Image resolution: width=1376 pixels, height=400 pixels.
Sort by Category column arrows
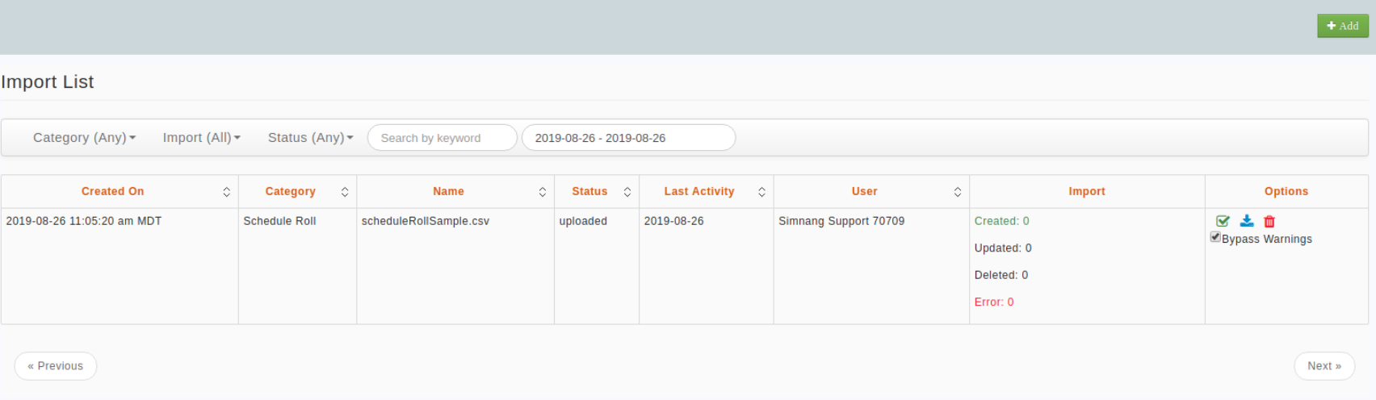345,192
